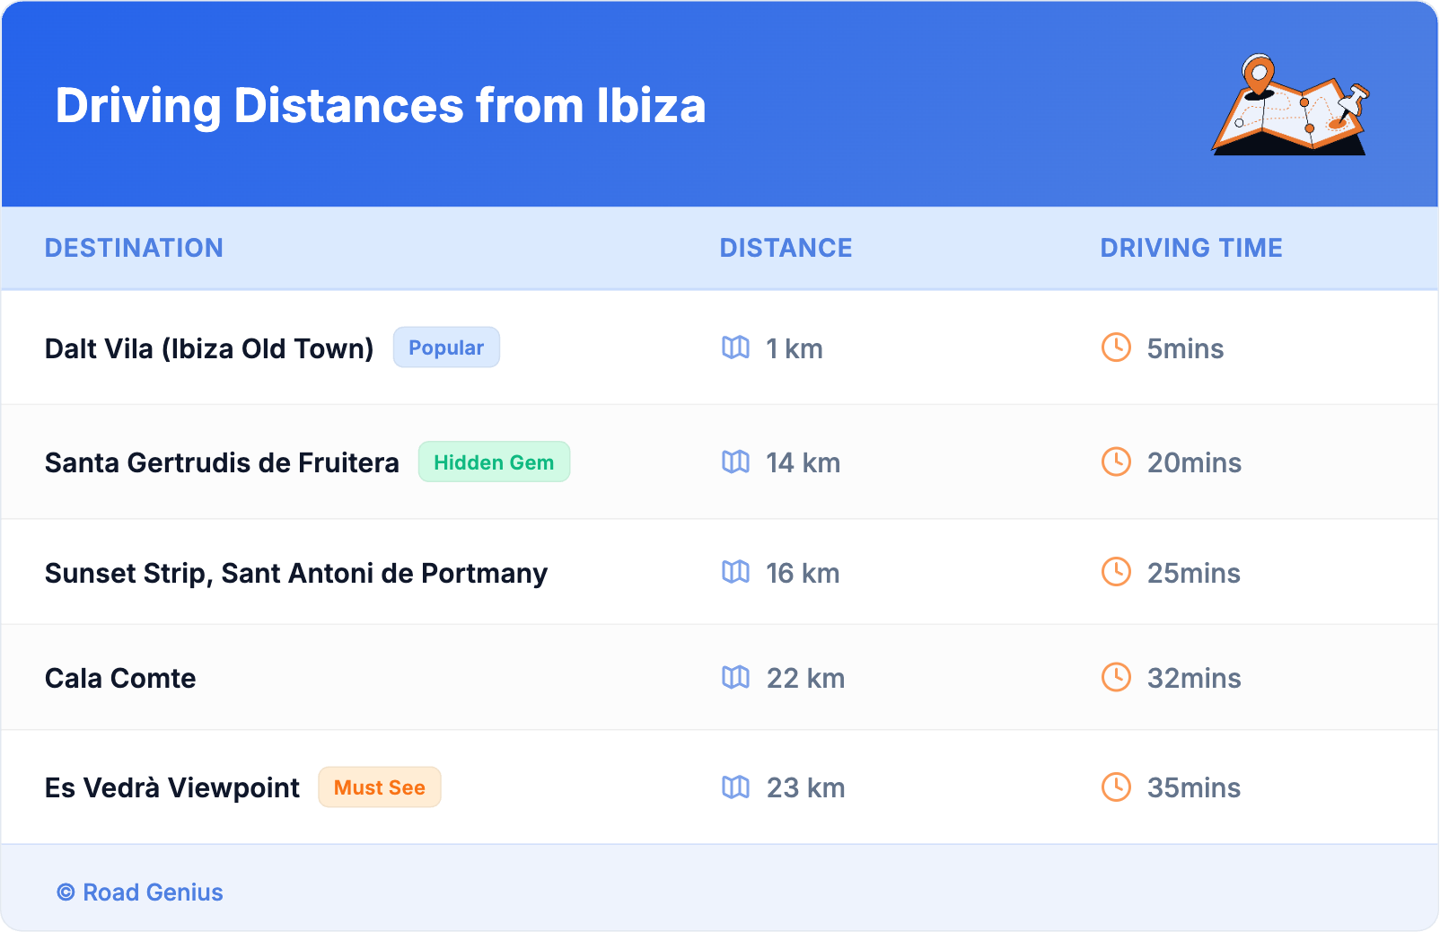Click the clock icon next to 32mins
Viewport: 1440px width, 932px height.
coord(1116,678)
